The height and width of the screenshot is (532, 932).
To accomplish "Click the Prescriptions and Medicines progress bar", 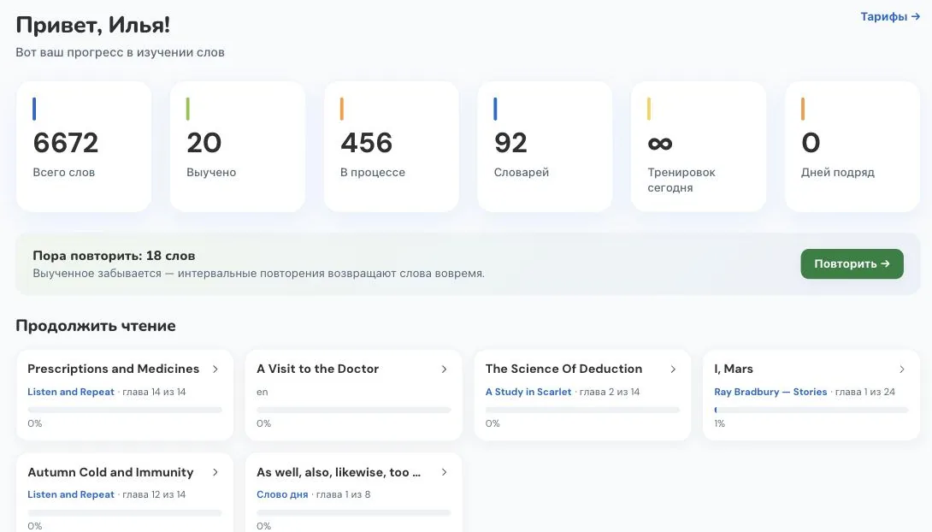I will coord(125,410).
